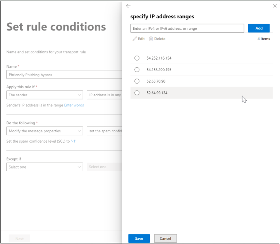The width and height of the screenshot is (280, 244).
Task: Click the Edit pencil icon
Action: pos(135,39)
